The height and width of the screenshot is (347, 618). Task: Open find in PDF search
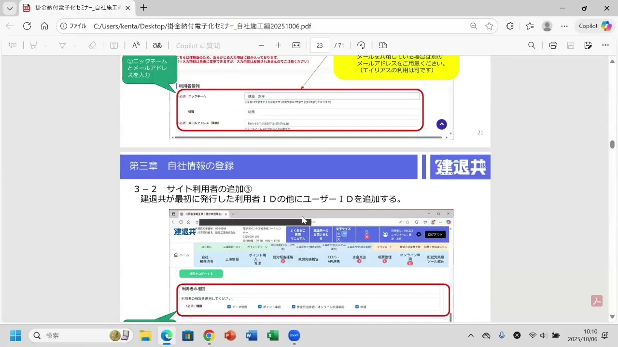(532, 45)
